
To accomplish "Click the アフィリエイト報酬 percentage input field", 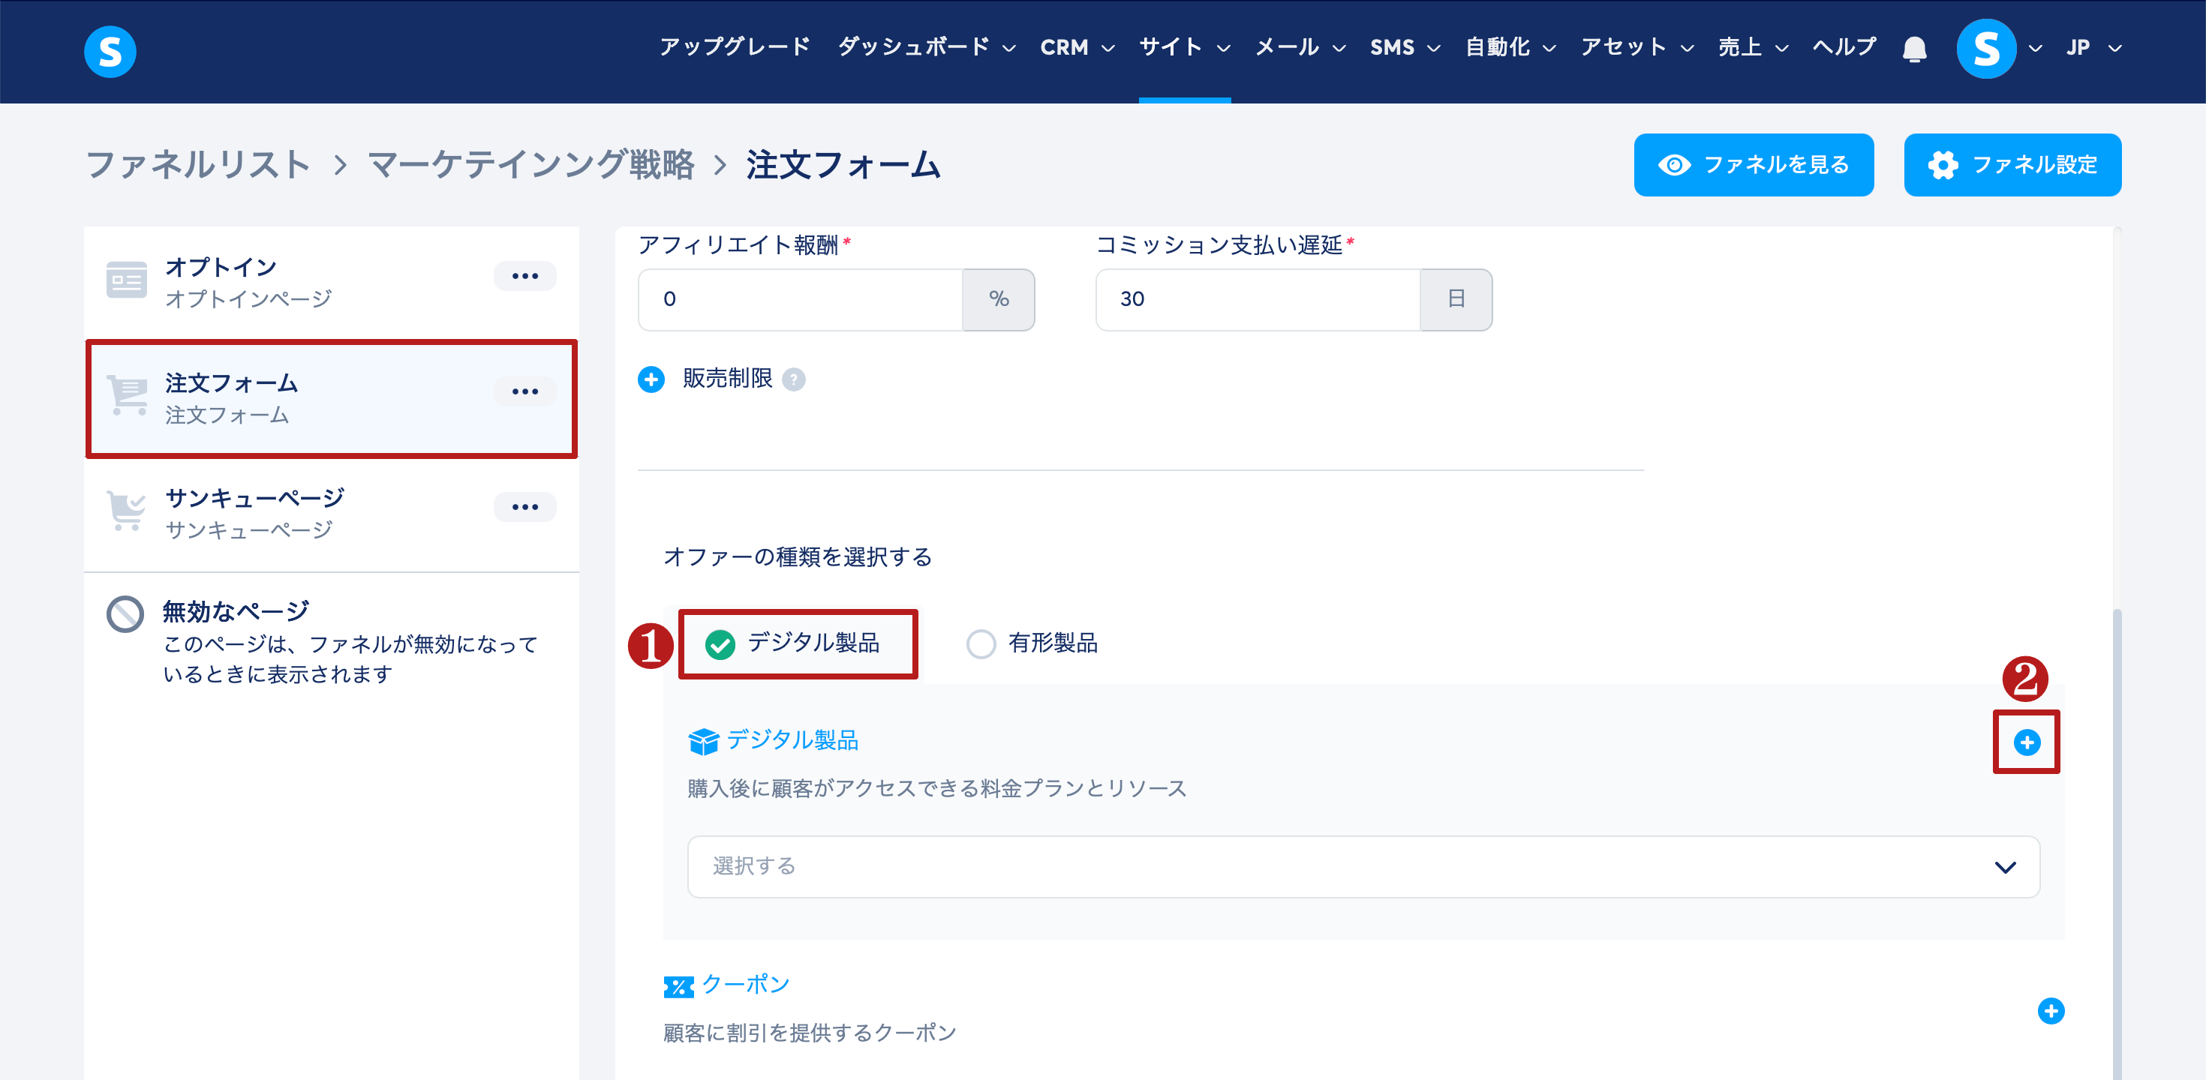I will click(800, 299).
